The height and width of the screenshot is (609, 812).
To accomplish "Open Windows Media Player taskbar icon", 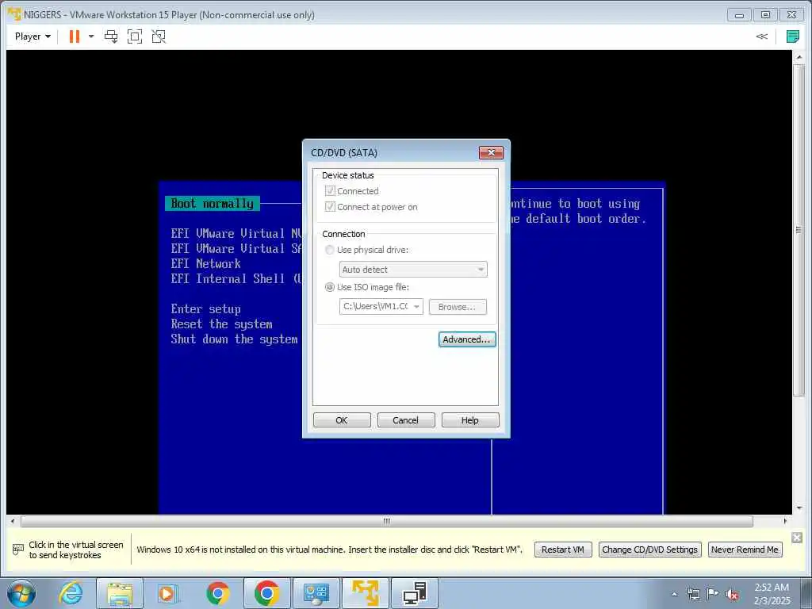I will tap(168, 593).
